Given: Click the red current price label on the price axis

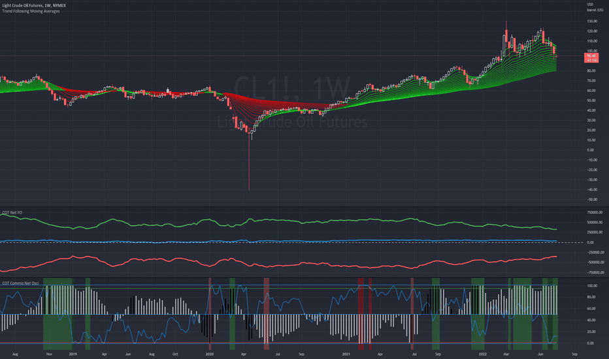Looking at the screenshot, I should point(591,58).
